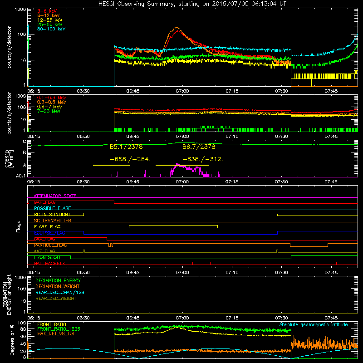Click the AAZ_FLAG label

click(x=44, y=251)
